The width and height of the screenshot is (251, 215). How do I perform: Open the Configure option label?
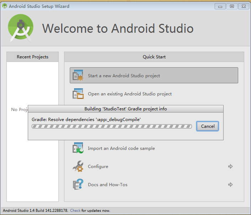98,167
